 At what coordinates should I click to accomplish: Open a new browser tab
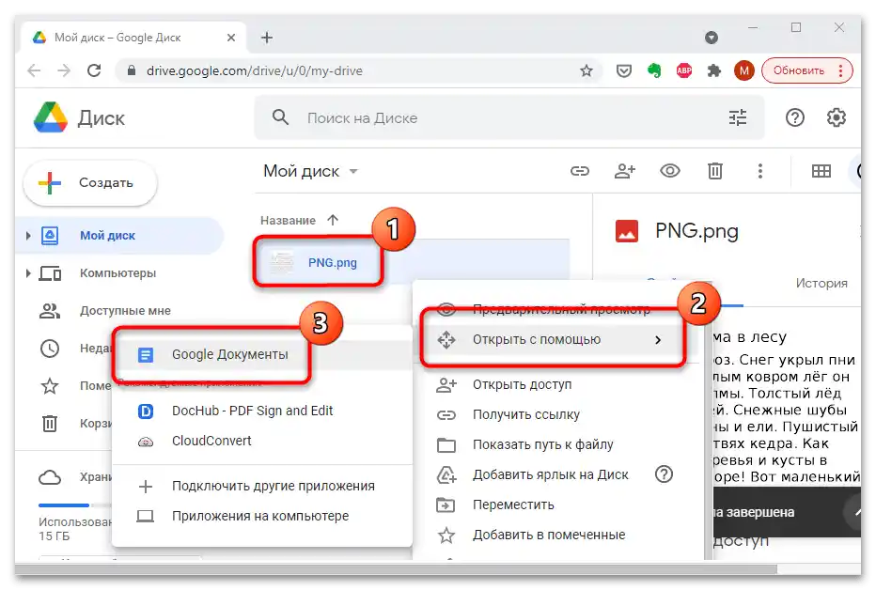point(267,38)
